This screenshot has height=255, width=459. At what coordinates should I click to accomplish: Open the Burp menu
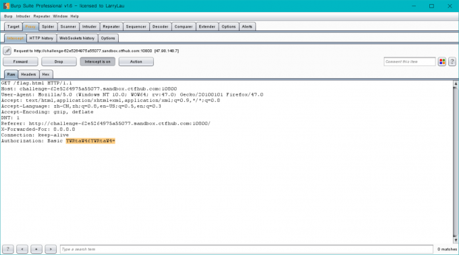pyautogui.click(x=8, y=16)
